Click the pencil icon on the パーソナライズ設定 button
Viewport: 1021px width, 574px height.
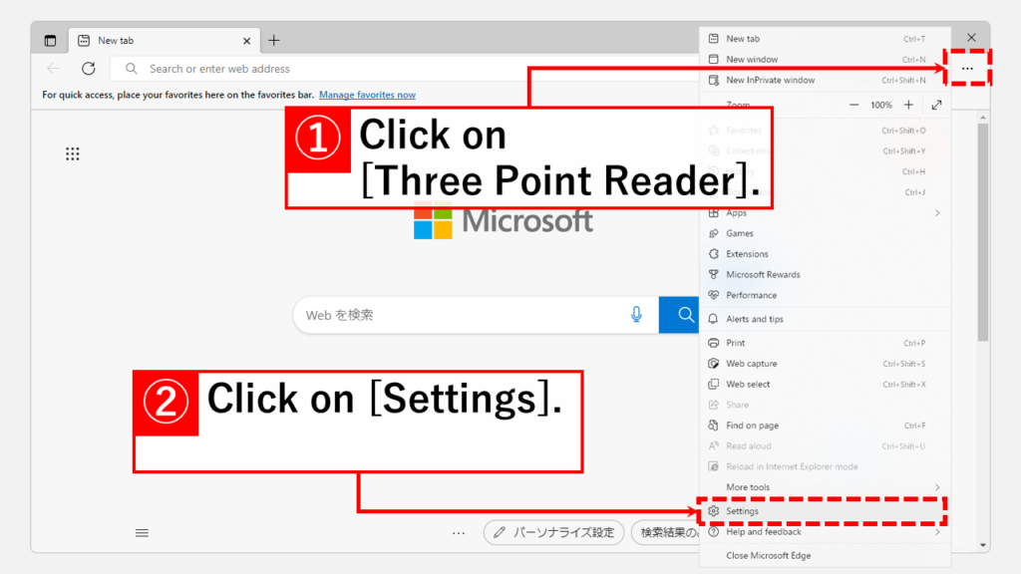click(500, 532)
